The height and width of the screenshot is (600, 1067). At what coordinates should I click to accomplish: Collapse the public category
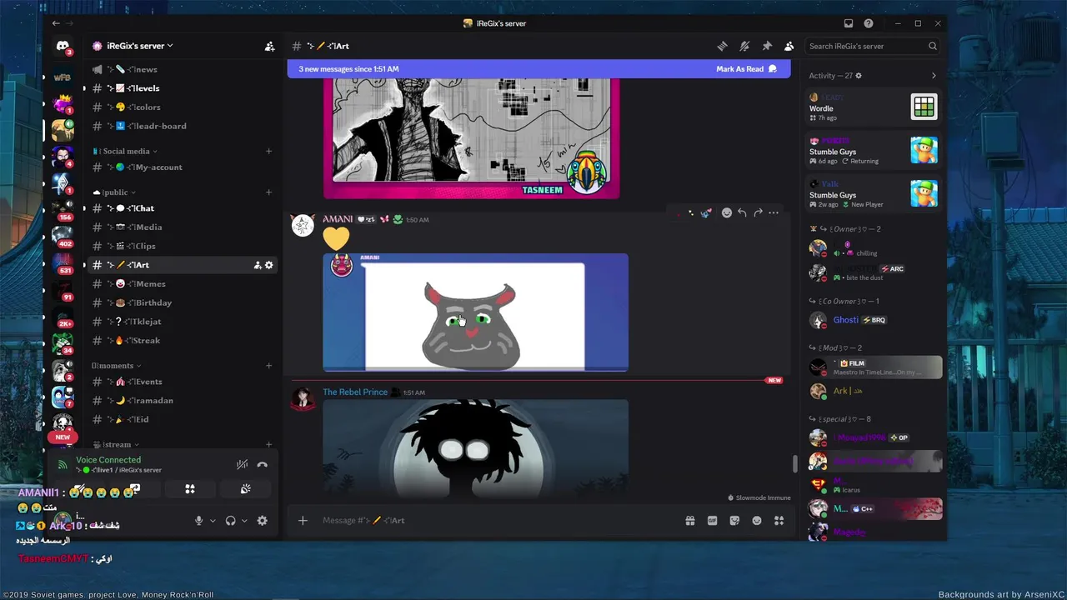click(115, 192)
